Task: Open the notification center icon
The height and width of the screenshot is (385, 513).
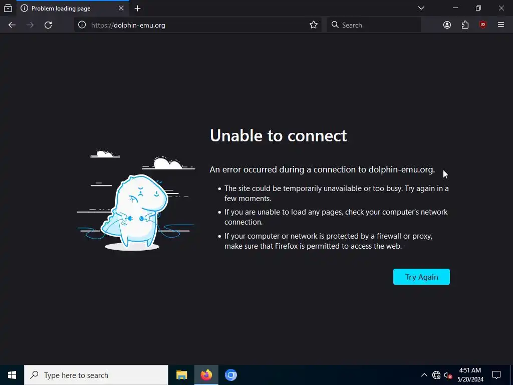Action: click(496, 375)
